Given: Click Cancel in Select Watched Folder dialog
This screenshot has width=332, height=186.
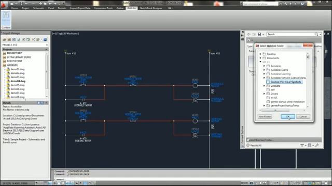Looking at the screenshot, I should click(x=303, y=117).
